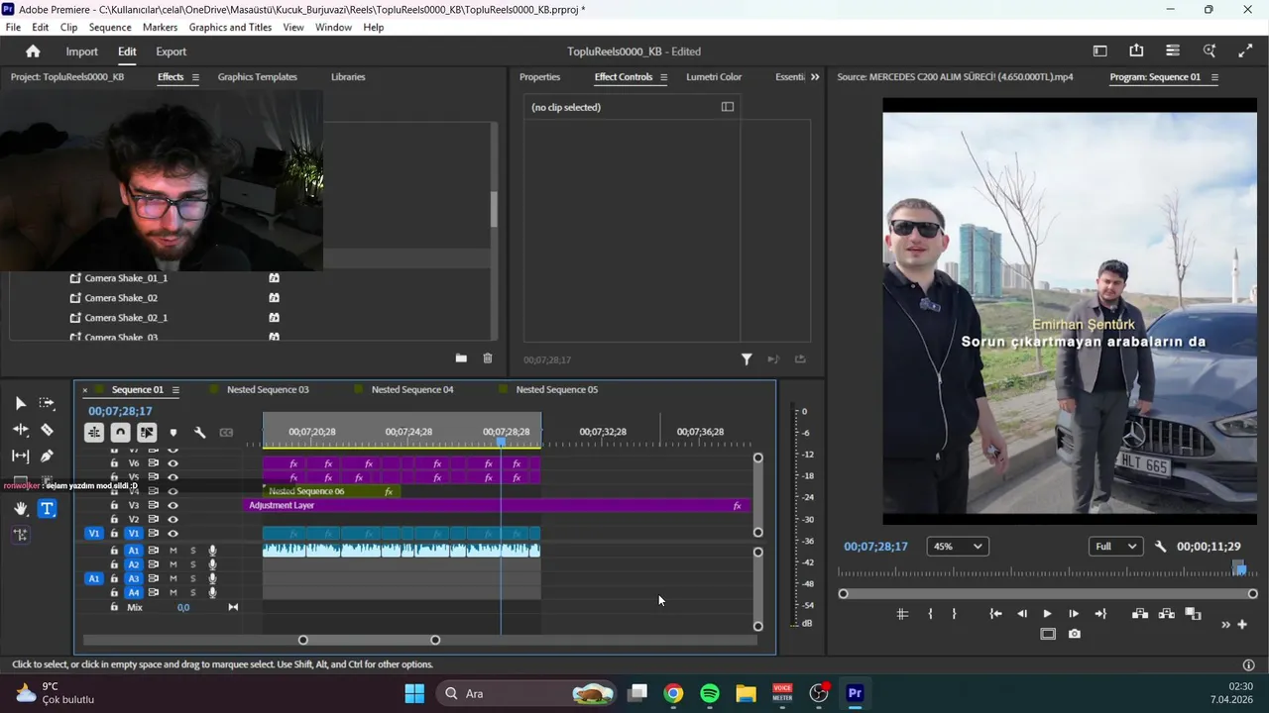Viewport: 1269px width, 713px height.
Task: Click the Lift button
Action: [x=1140, y=614]
